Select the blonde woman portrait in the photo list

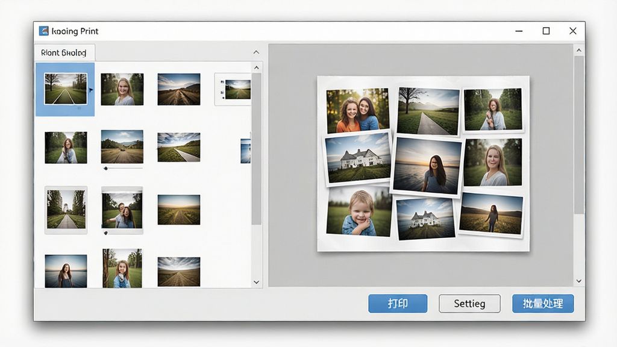122,89
